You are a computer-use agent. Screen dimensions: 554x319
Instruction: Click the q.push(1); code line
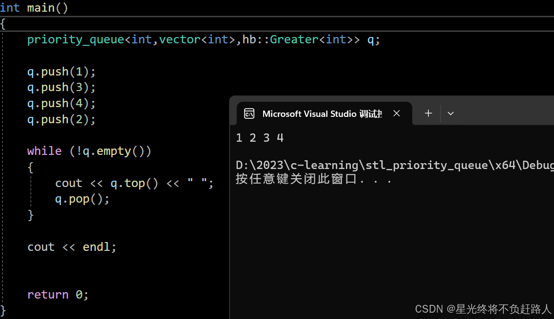pos(61,72)
